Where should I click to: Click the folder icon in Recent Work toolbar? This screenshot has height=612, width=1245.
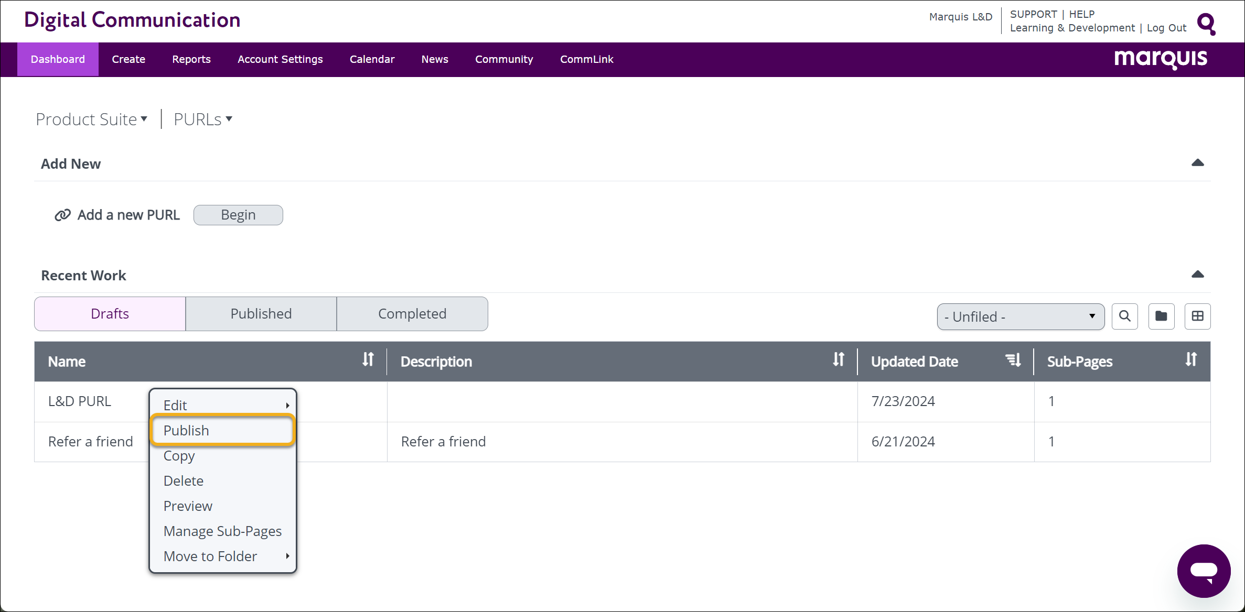(x=1161, y=316)
